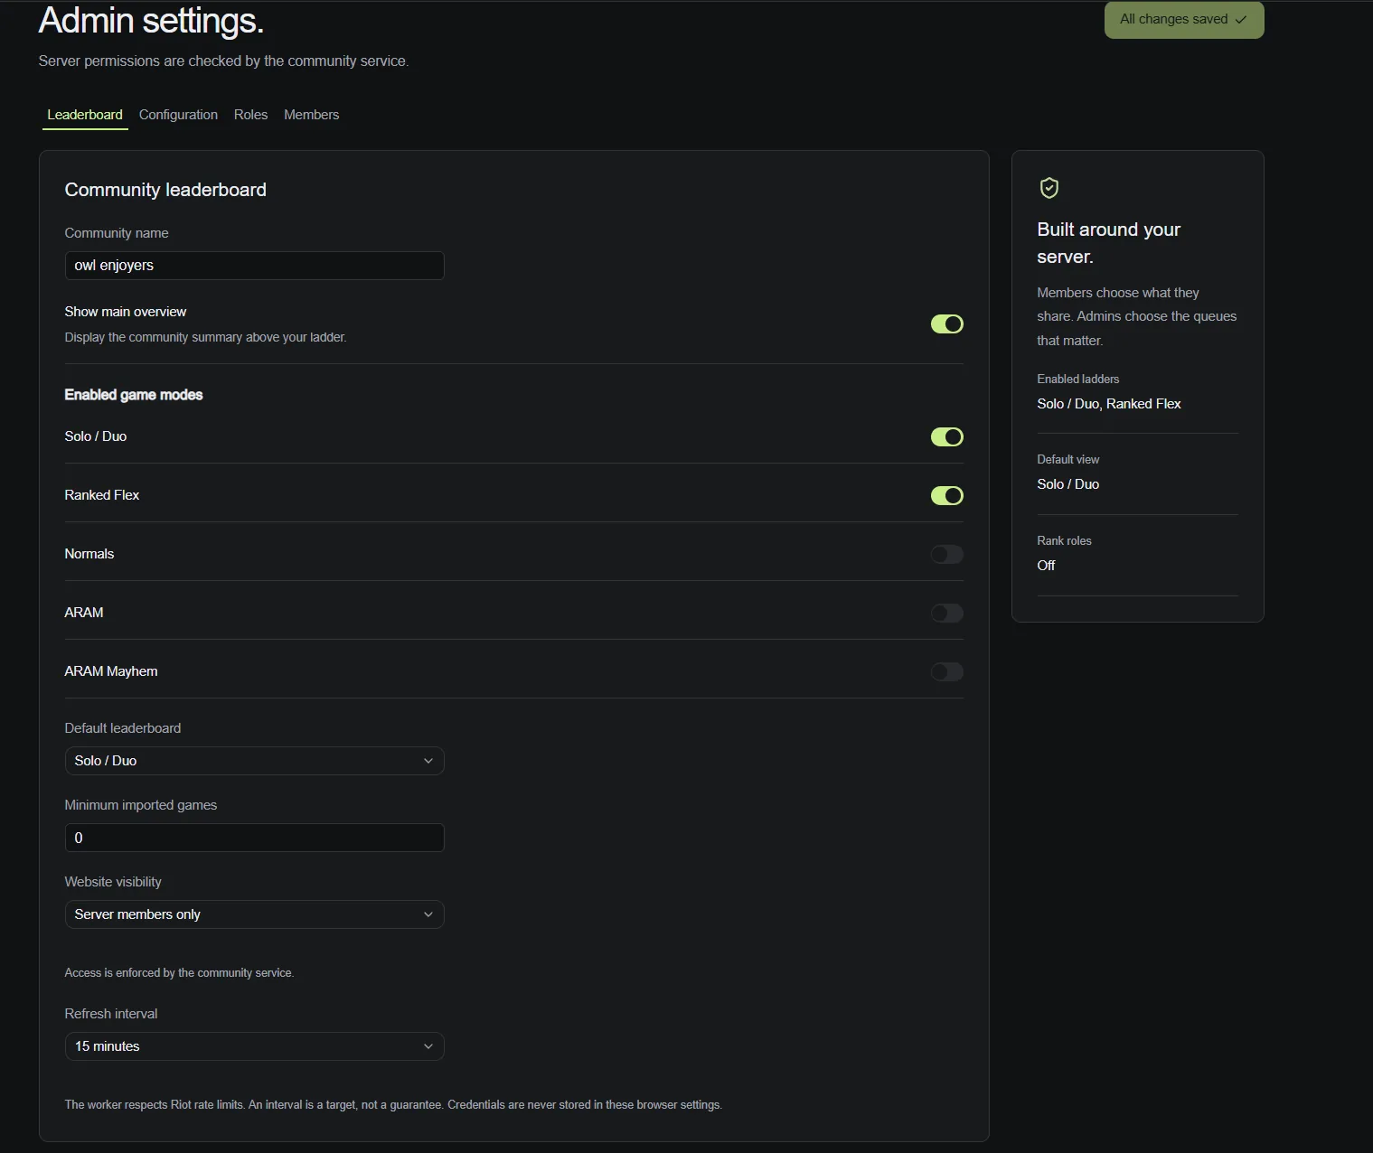Enable the Normals game mode
This screenshot has height=1153, width=1373.
(x=946, y=555)
